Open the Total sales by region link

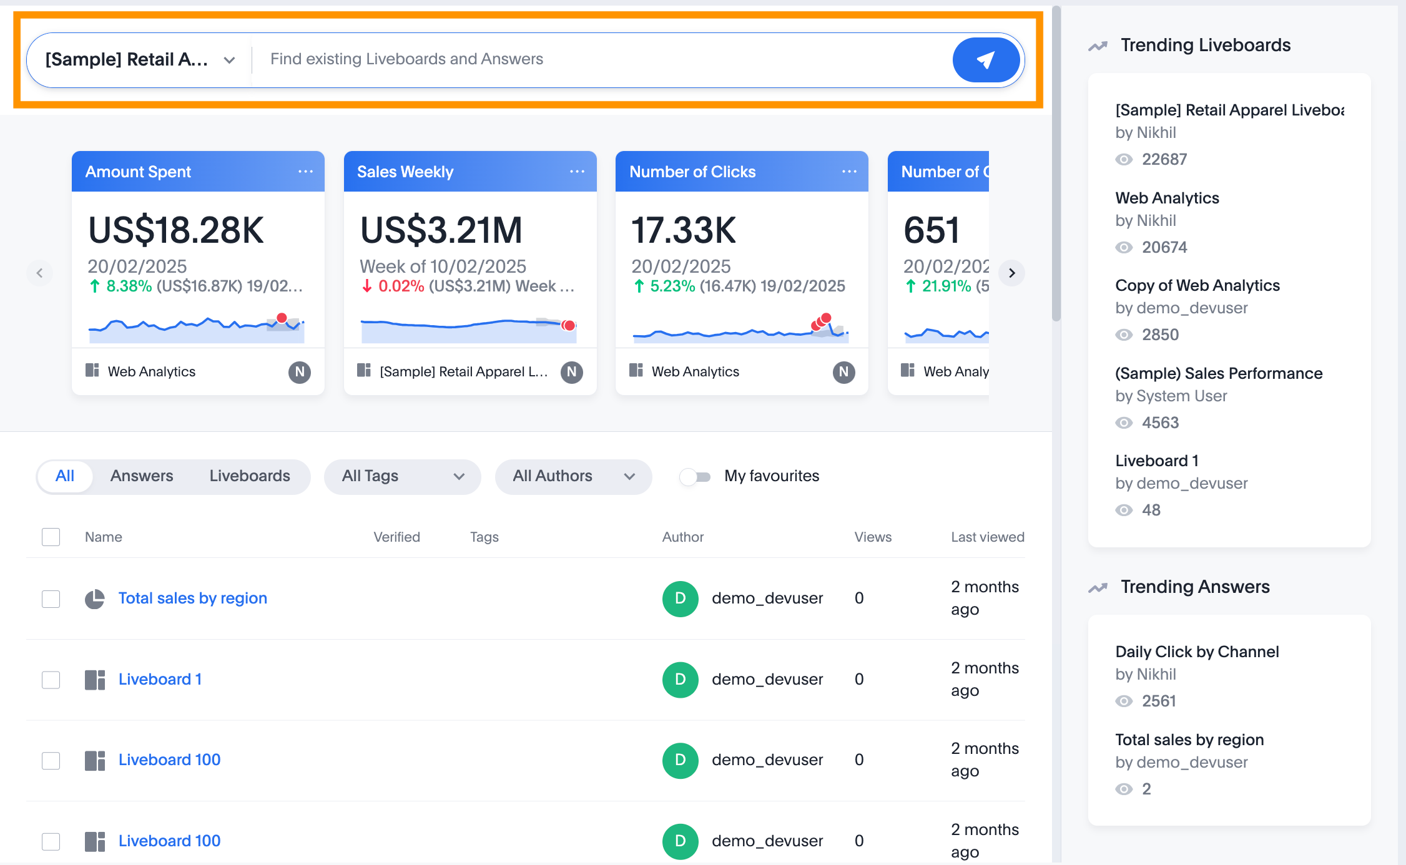coord(193,598)
